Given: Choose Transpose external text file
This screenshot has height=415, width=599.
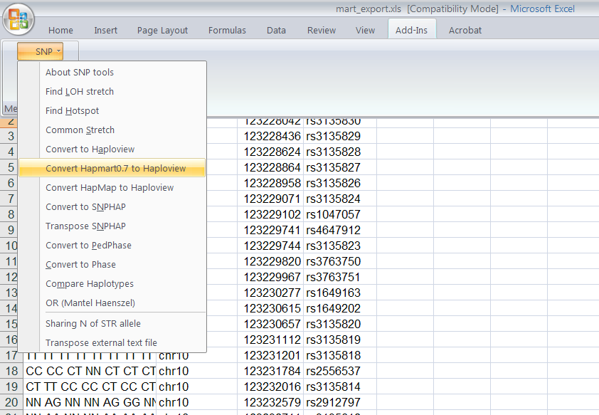Looking at the screenshot, I should pos(112,343).
